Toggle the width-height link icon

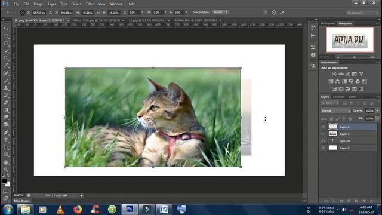tap(98, 13)
